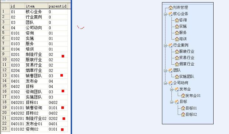Click id cell 0101
Screen dimensions: 229x134
tap(17, 33)
